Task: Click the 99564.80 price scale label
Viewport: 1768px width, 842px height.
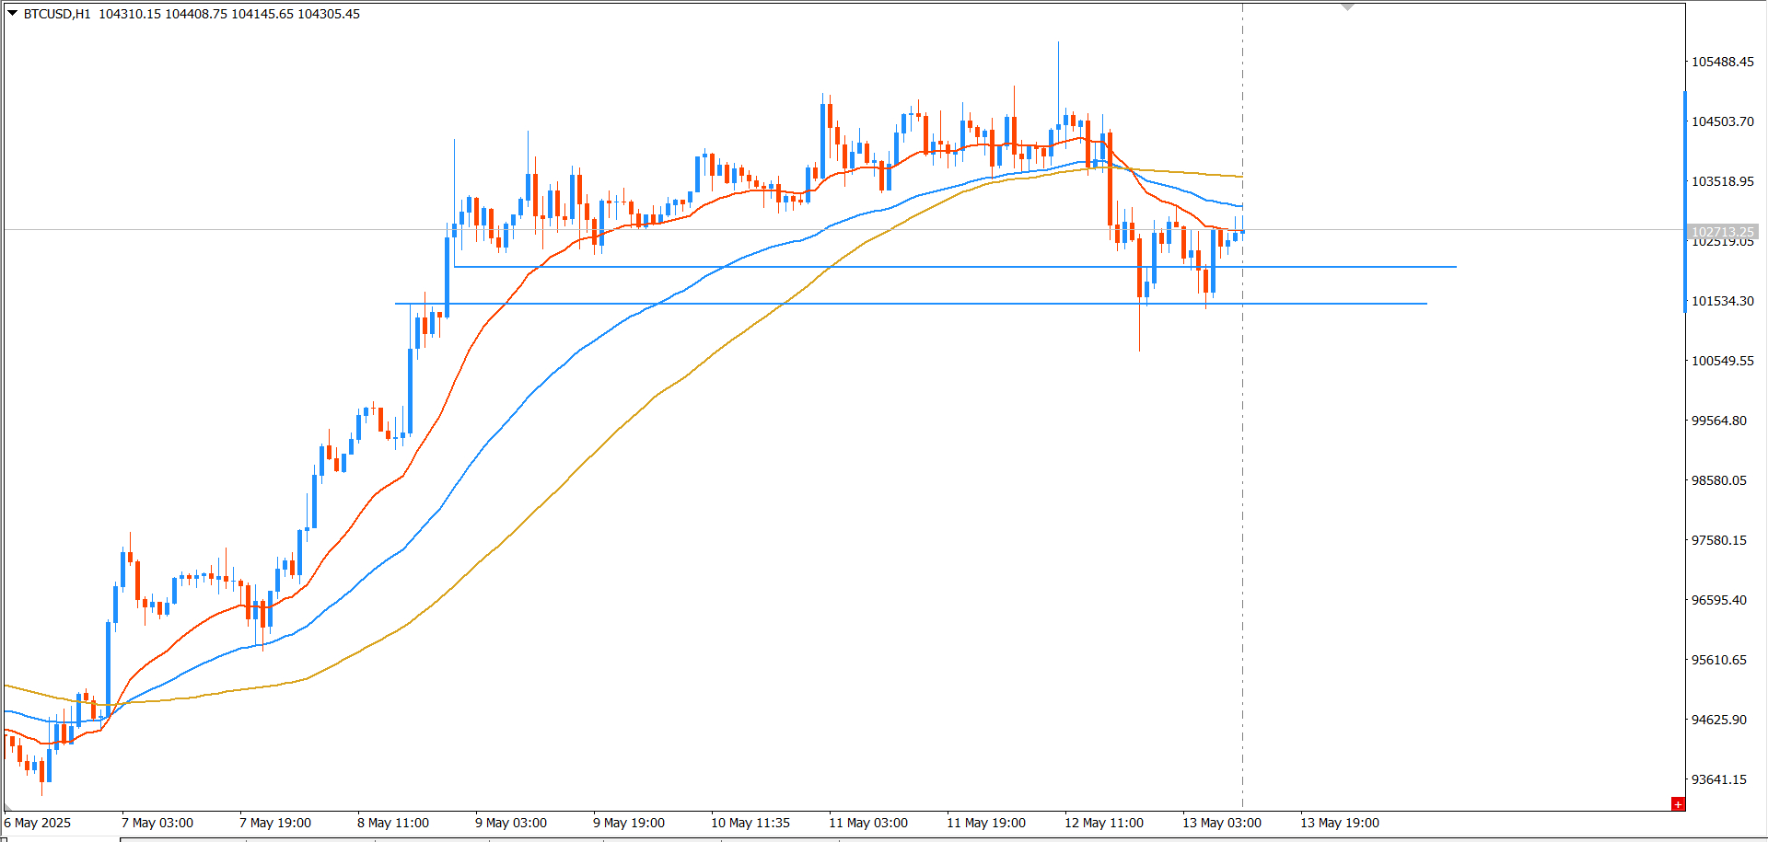Action: coord(1719,421)
